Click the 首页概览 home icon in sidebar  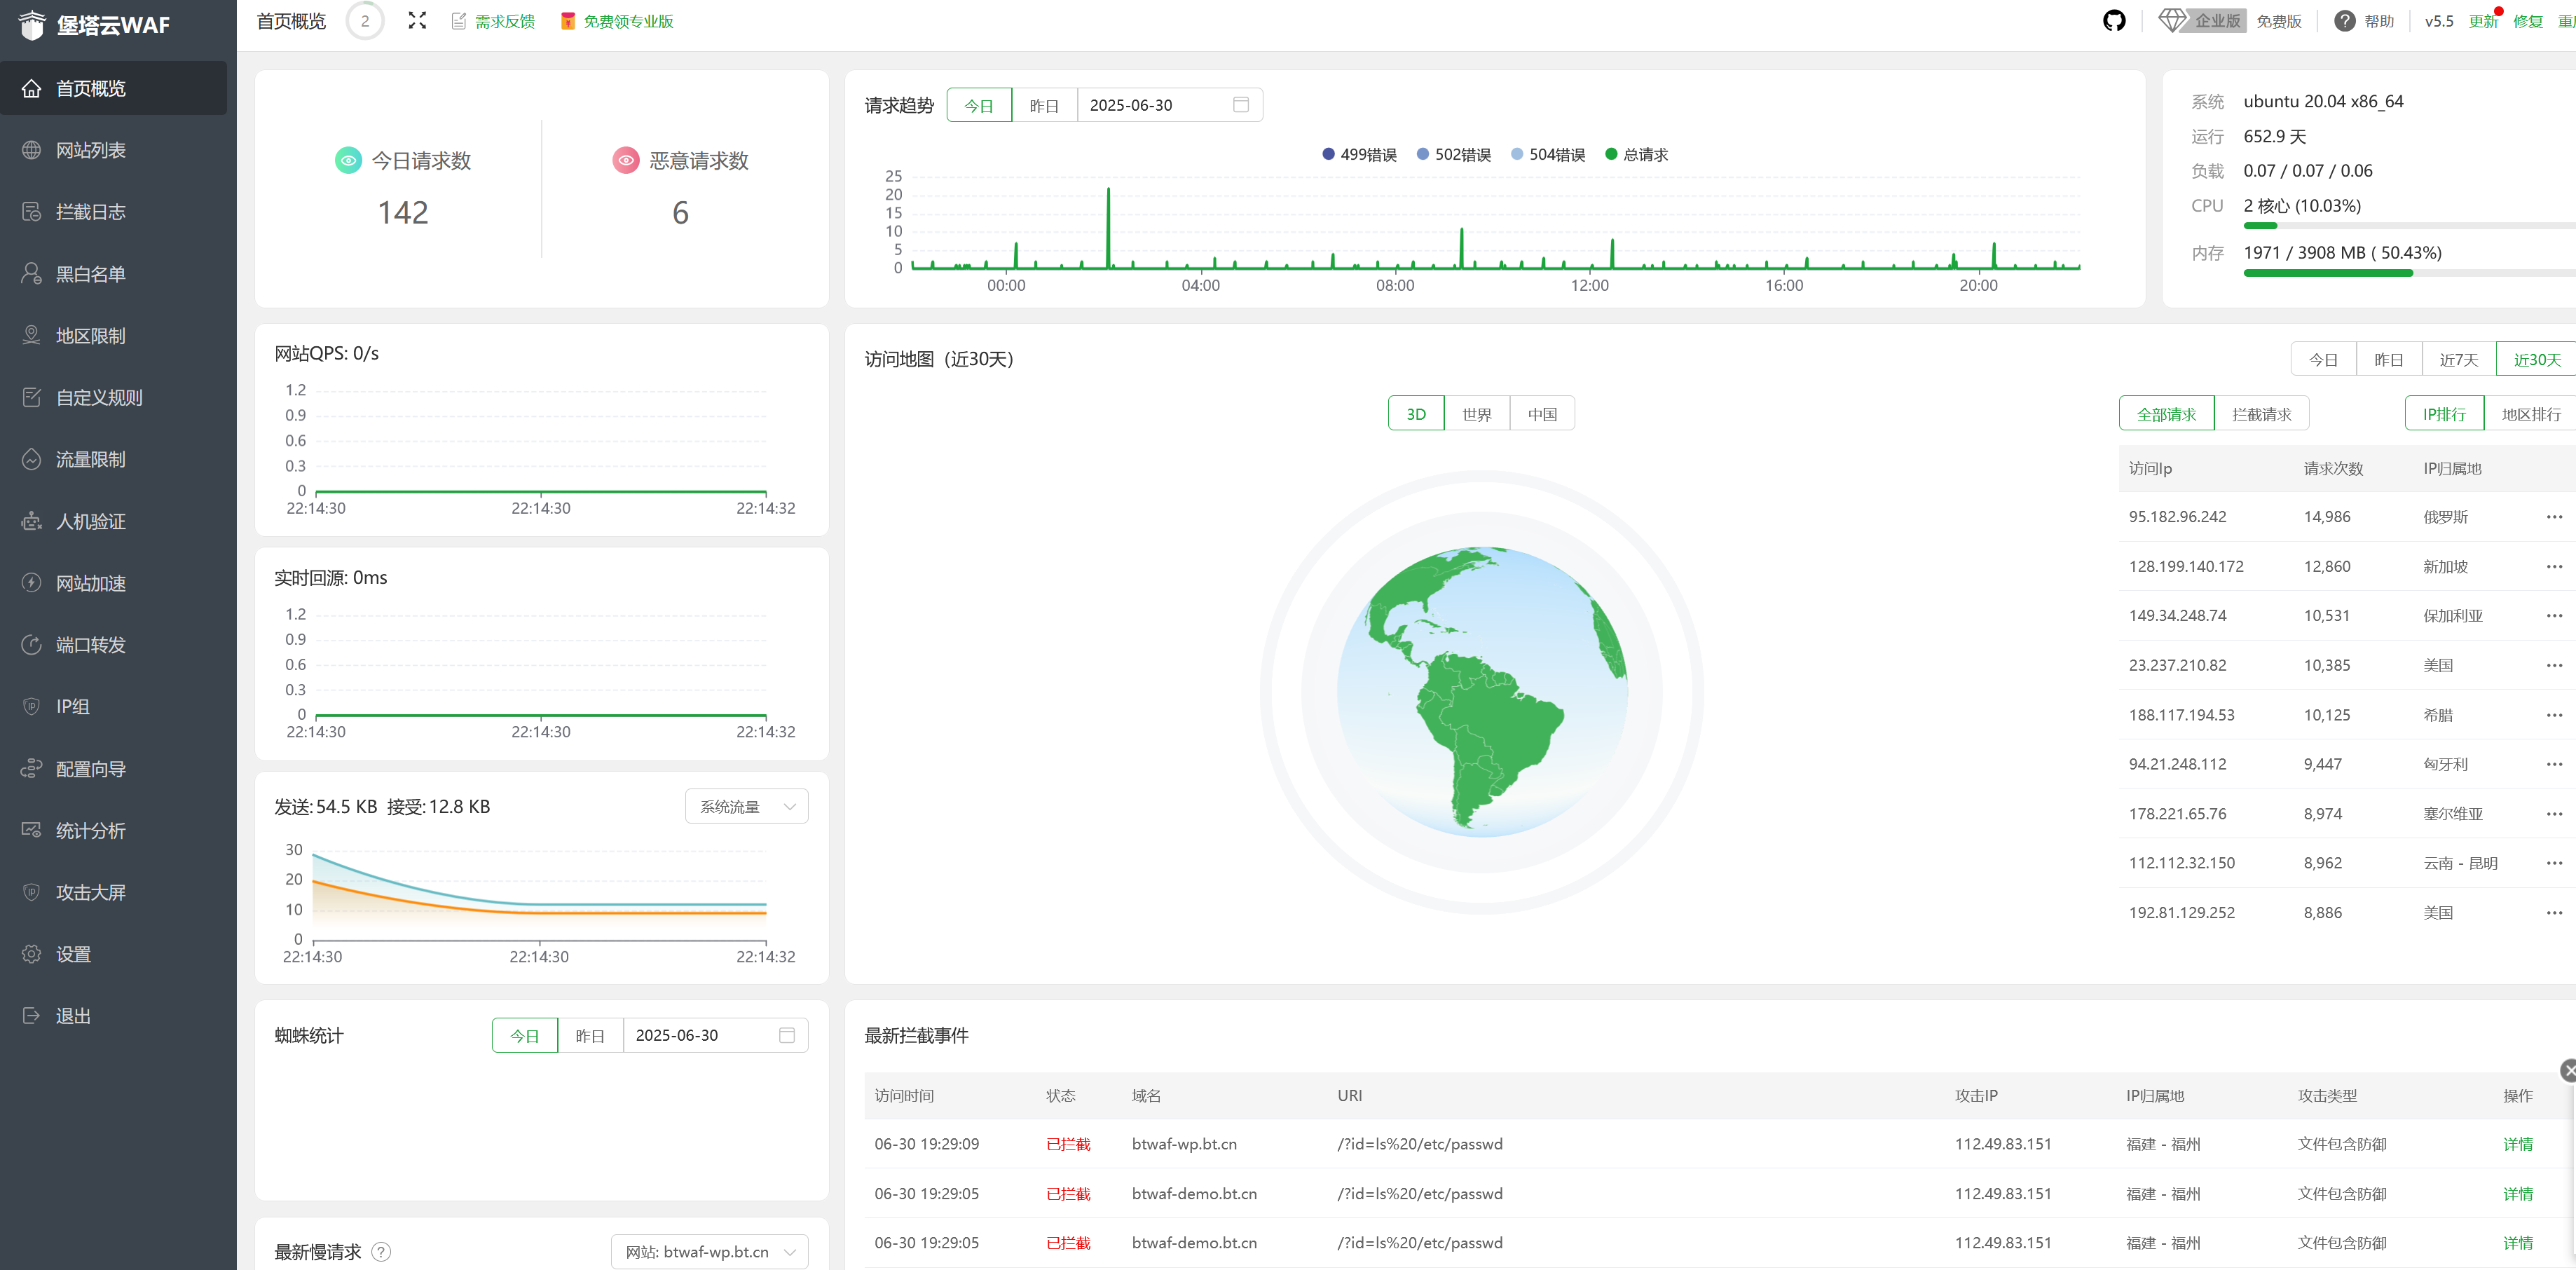click(x=32, y=88)
